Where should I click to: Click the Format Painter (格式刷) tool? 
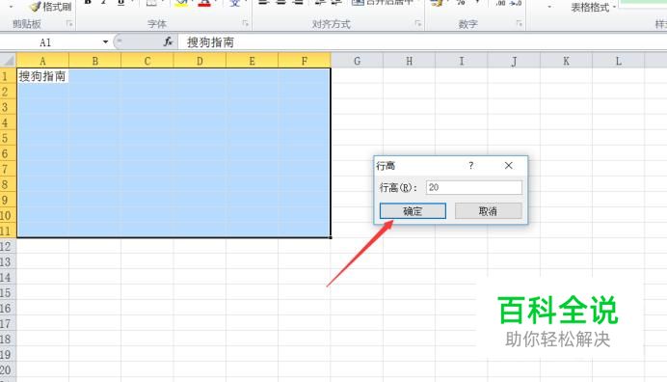coord(51,6)
